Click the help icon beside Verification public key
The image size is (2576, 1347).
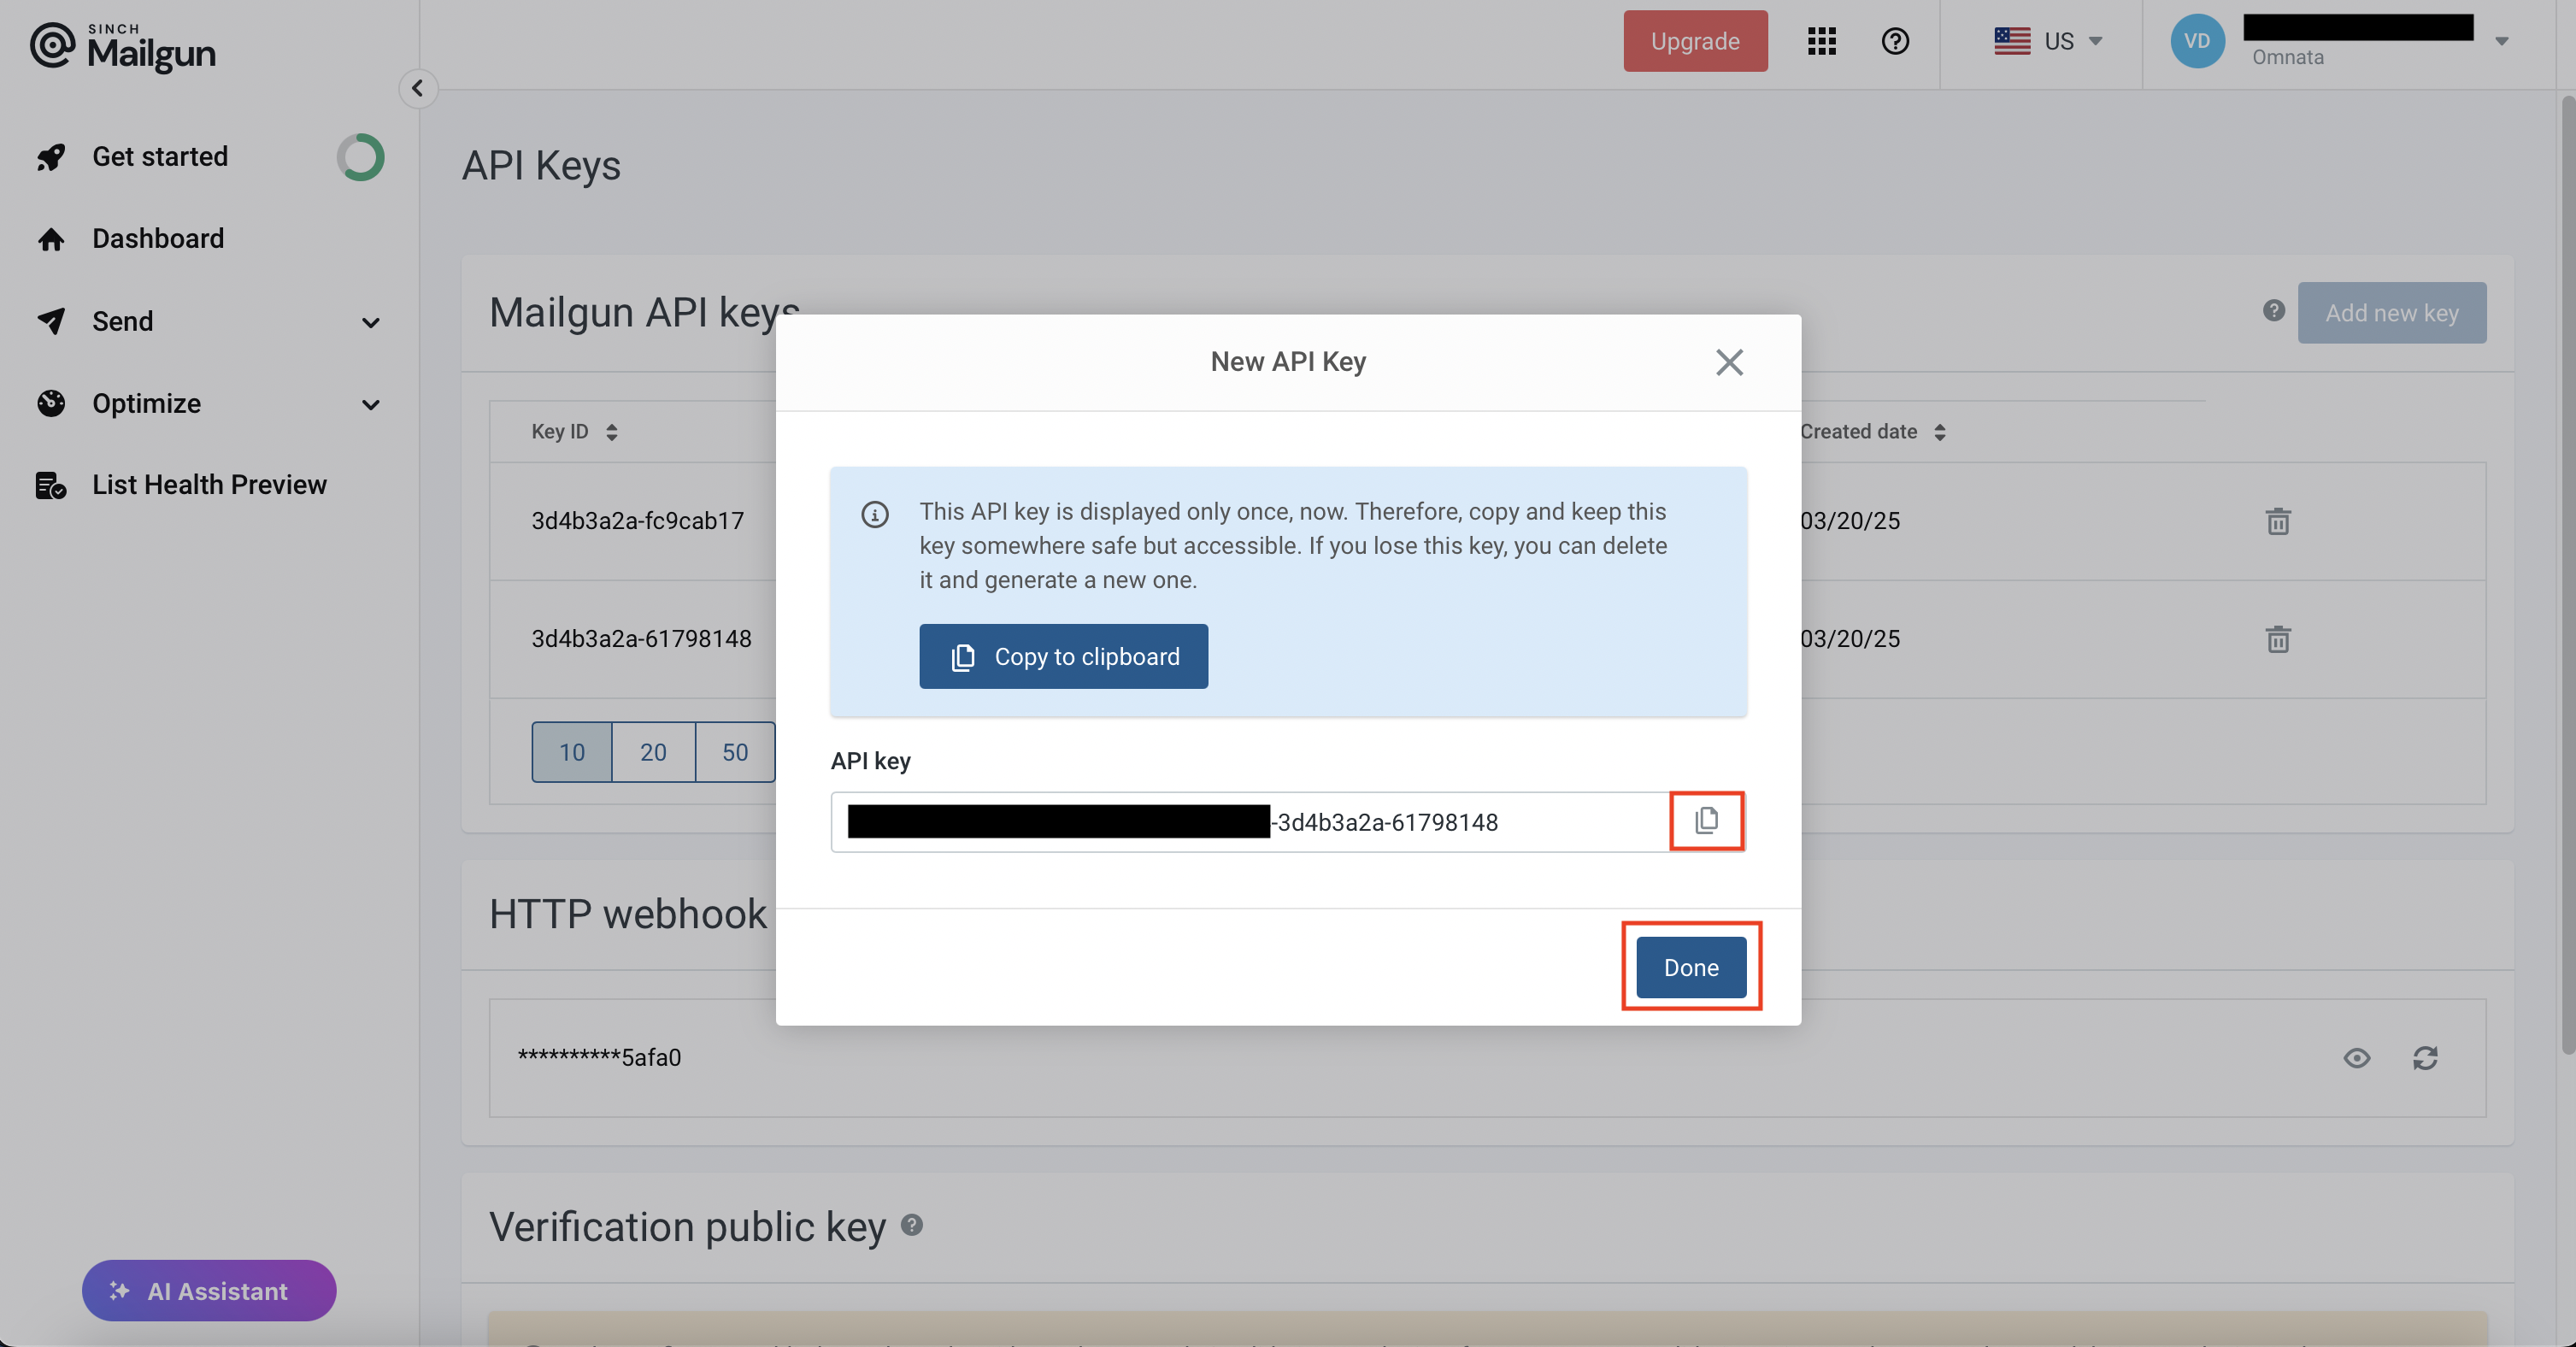(x=911, y=1225)
